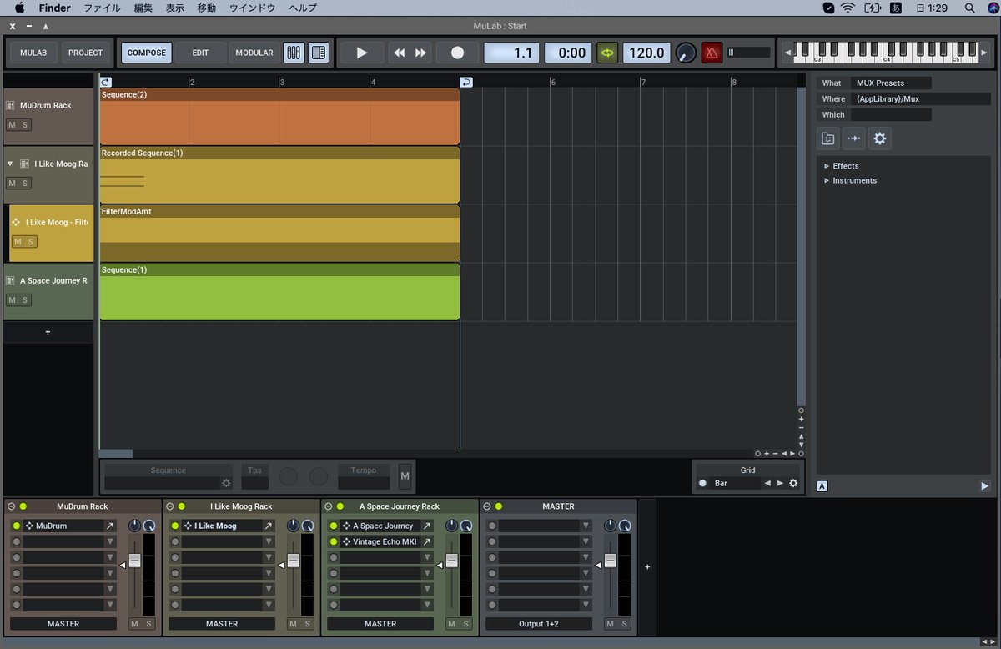Toggle the MuDrum Rack power light

coord(23,506)
